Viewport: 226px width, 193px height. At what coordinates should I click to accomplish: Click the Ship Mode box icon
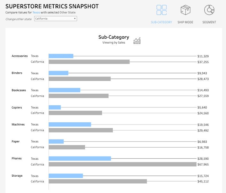185,10
